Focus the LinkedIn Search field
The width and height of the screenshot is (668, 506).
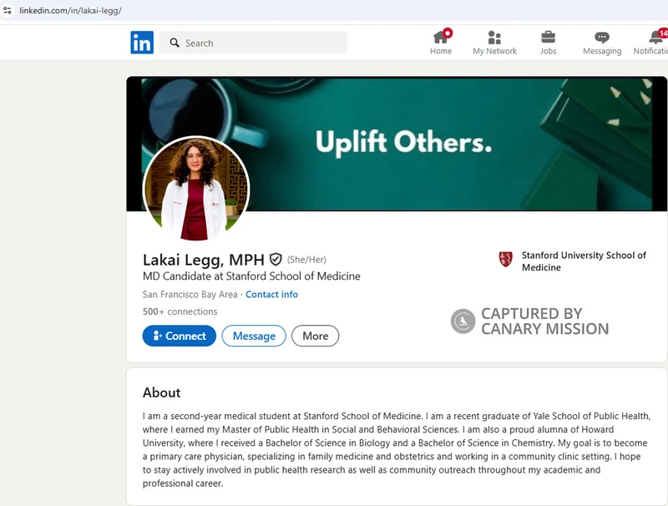(253, 43)
